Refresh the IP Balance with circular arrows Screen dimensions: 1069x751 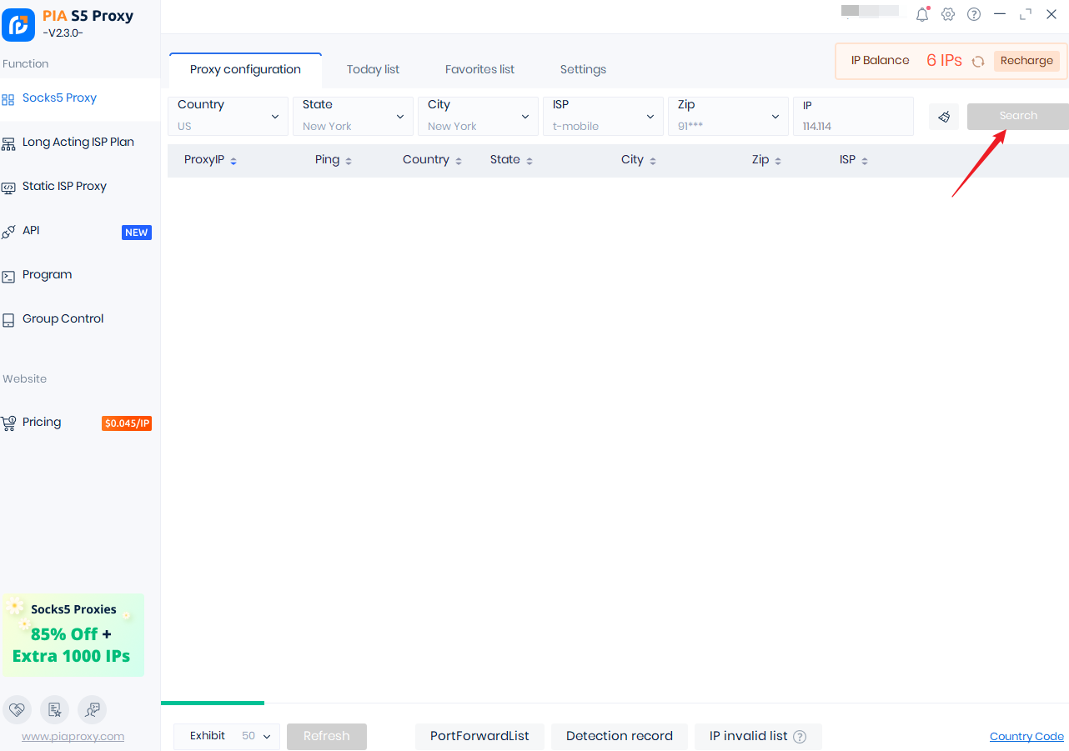coord(978,61)
